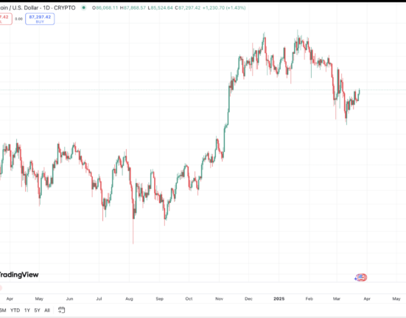Image resolution: width=406 pixels, height=318 pixels.
Task: Click the U.S. Dollar 1D CRYPTO symbol title
Action: [38, 8]
